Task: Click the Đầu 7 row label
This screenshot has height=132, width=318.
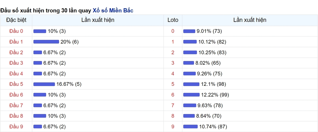Action: coord(16,105)
